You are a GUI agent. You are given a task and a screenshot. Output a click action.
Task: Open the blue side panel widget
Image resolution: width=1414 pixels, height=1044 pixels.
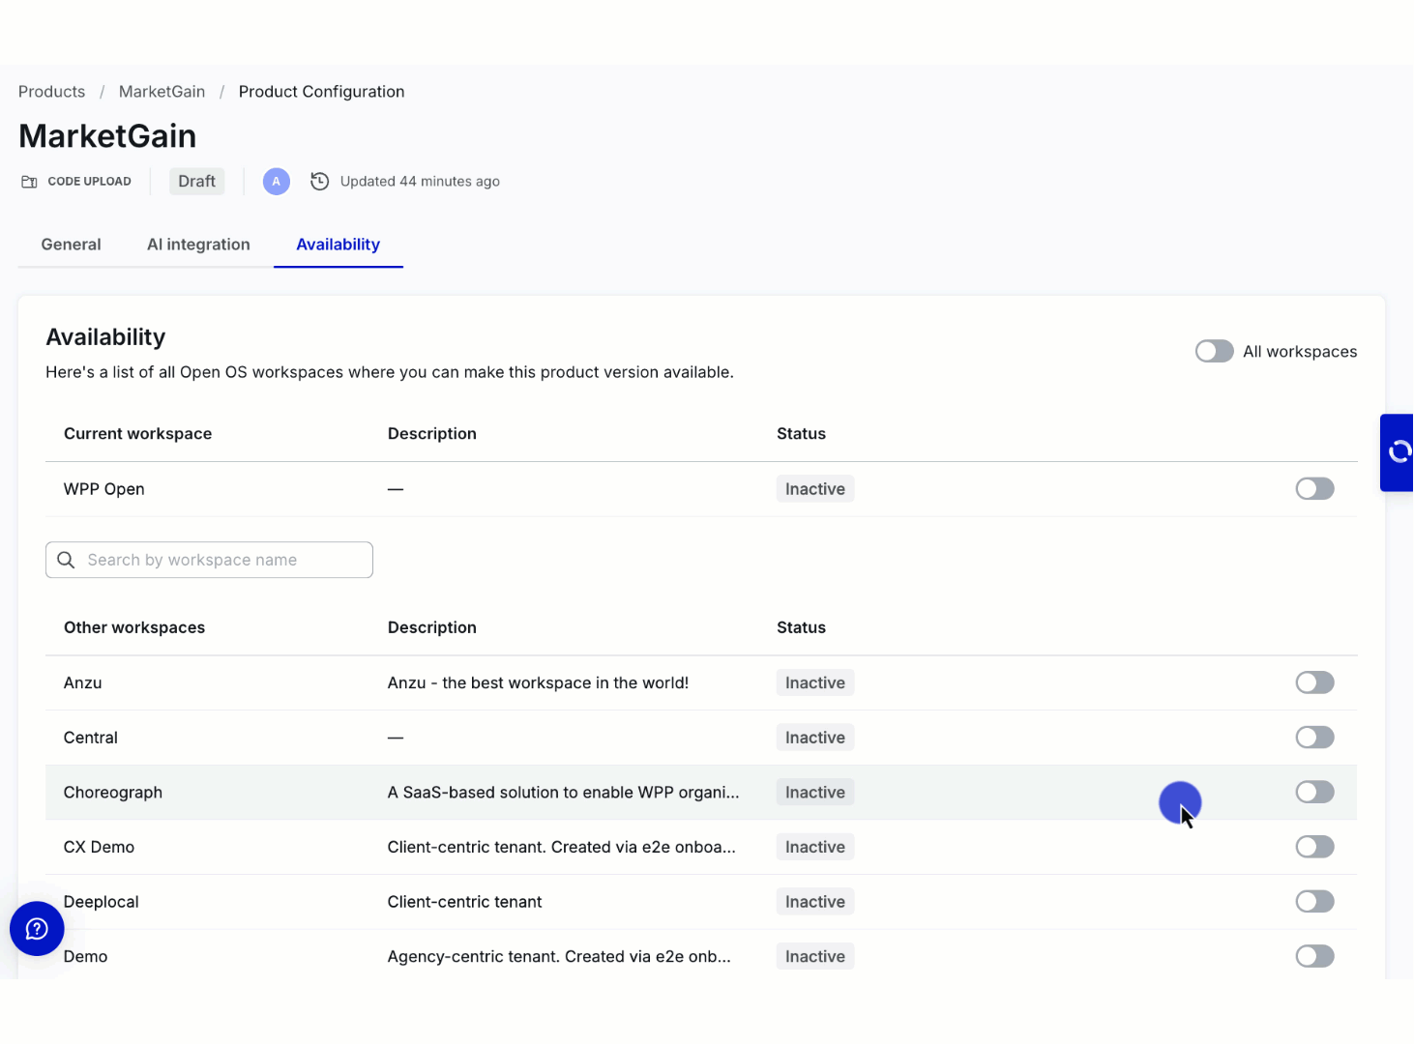[x=1398, y=452]
